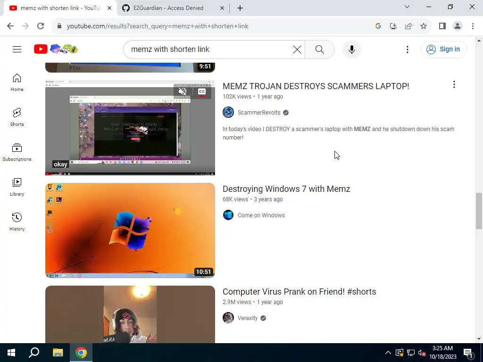The image size is (483, 362).
Task: Seek on the preview video progress bar
Action: [130, 174]
